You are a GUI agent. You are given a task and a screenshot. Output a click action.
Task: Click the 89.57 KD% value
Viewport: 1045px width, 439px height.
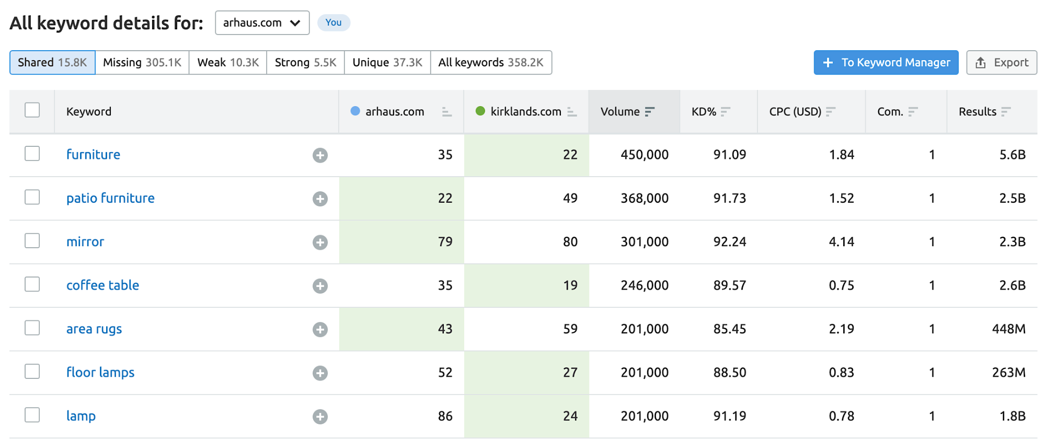pyautogui.click(x=730, y=285)
